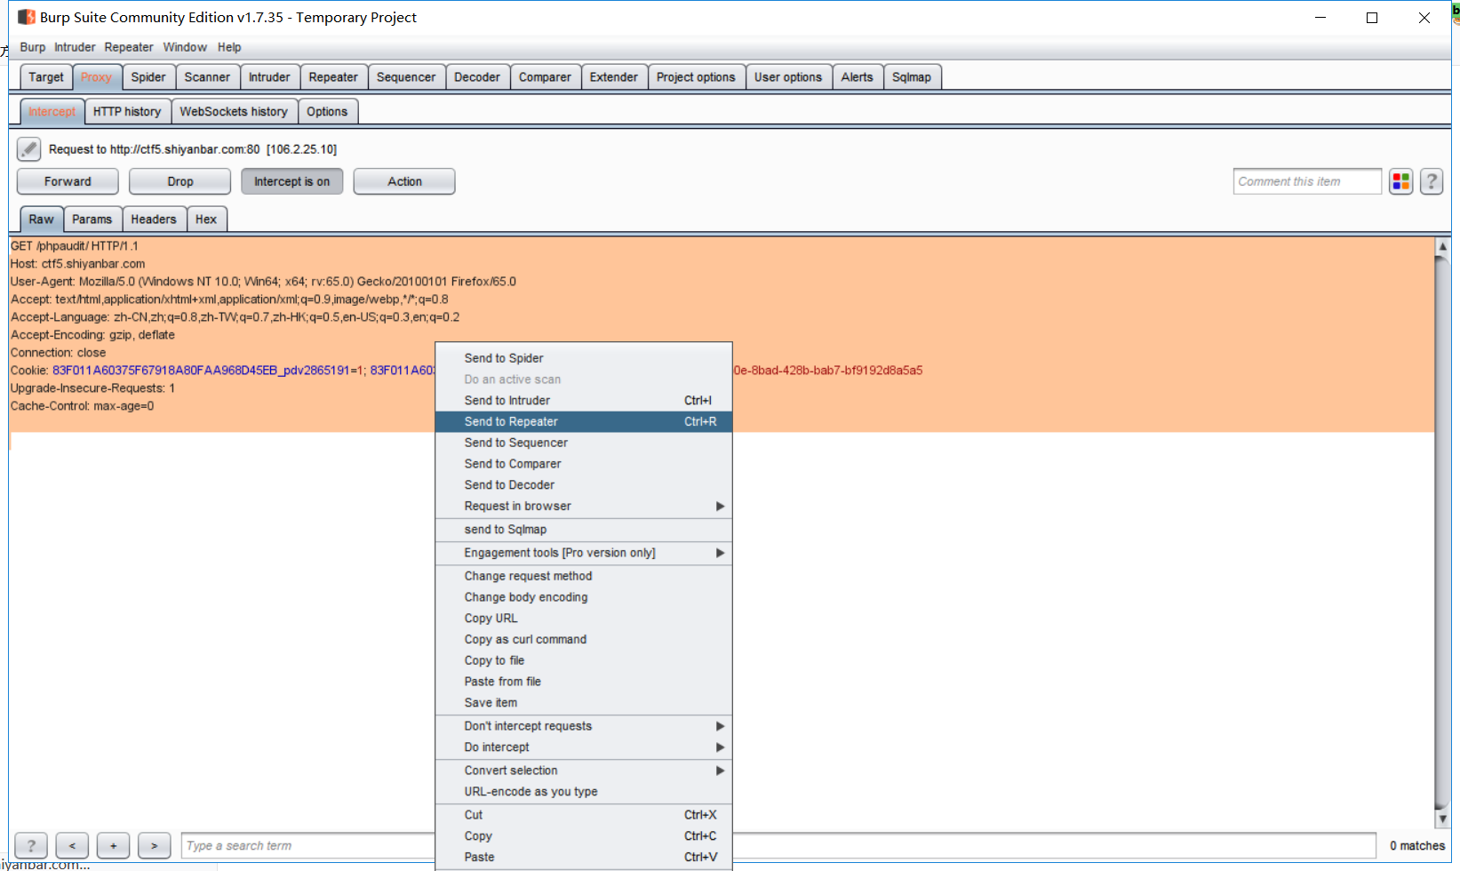This screenshot has height=871, width=1460.
Task: Choose Copy as curl command
Action: click(x=584, y=640)
